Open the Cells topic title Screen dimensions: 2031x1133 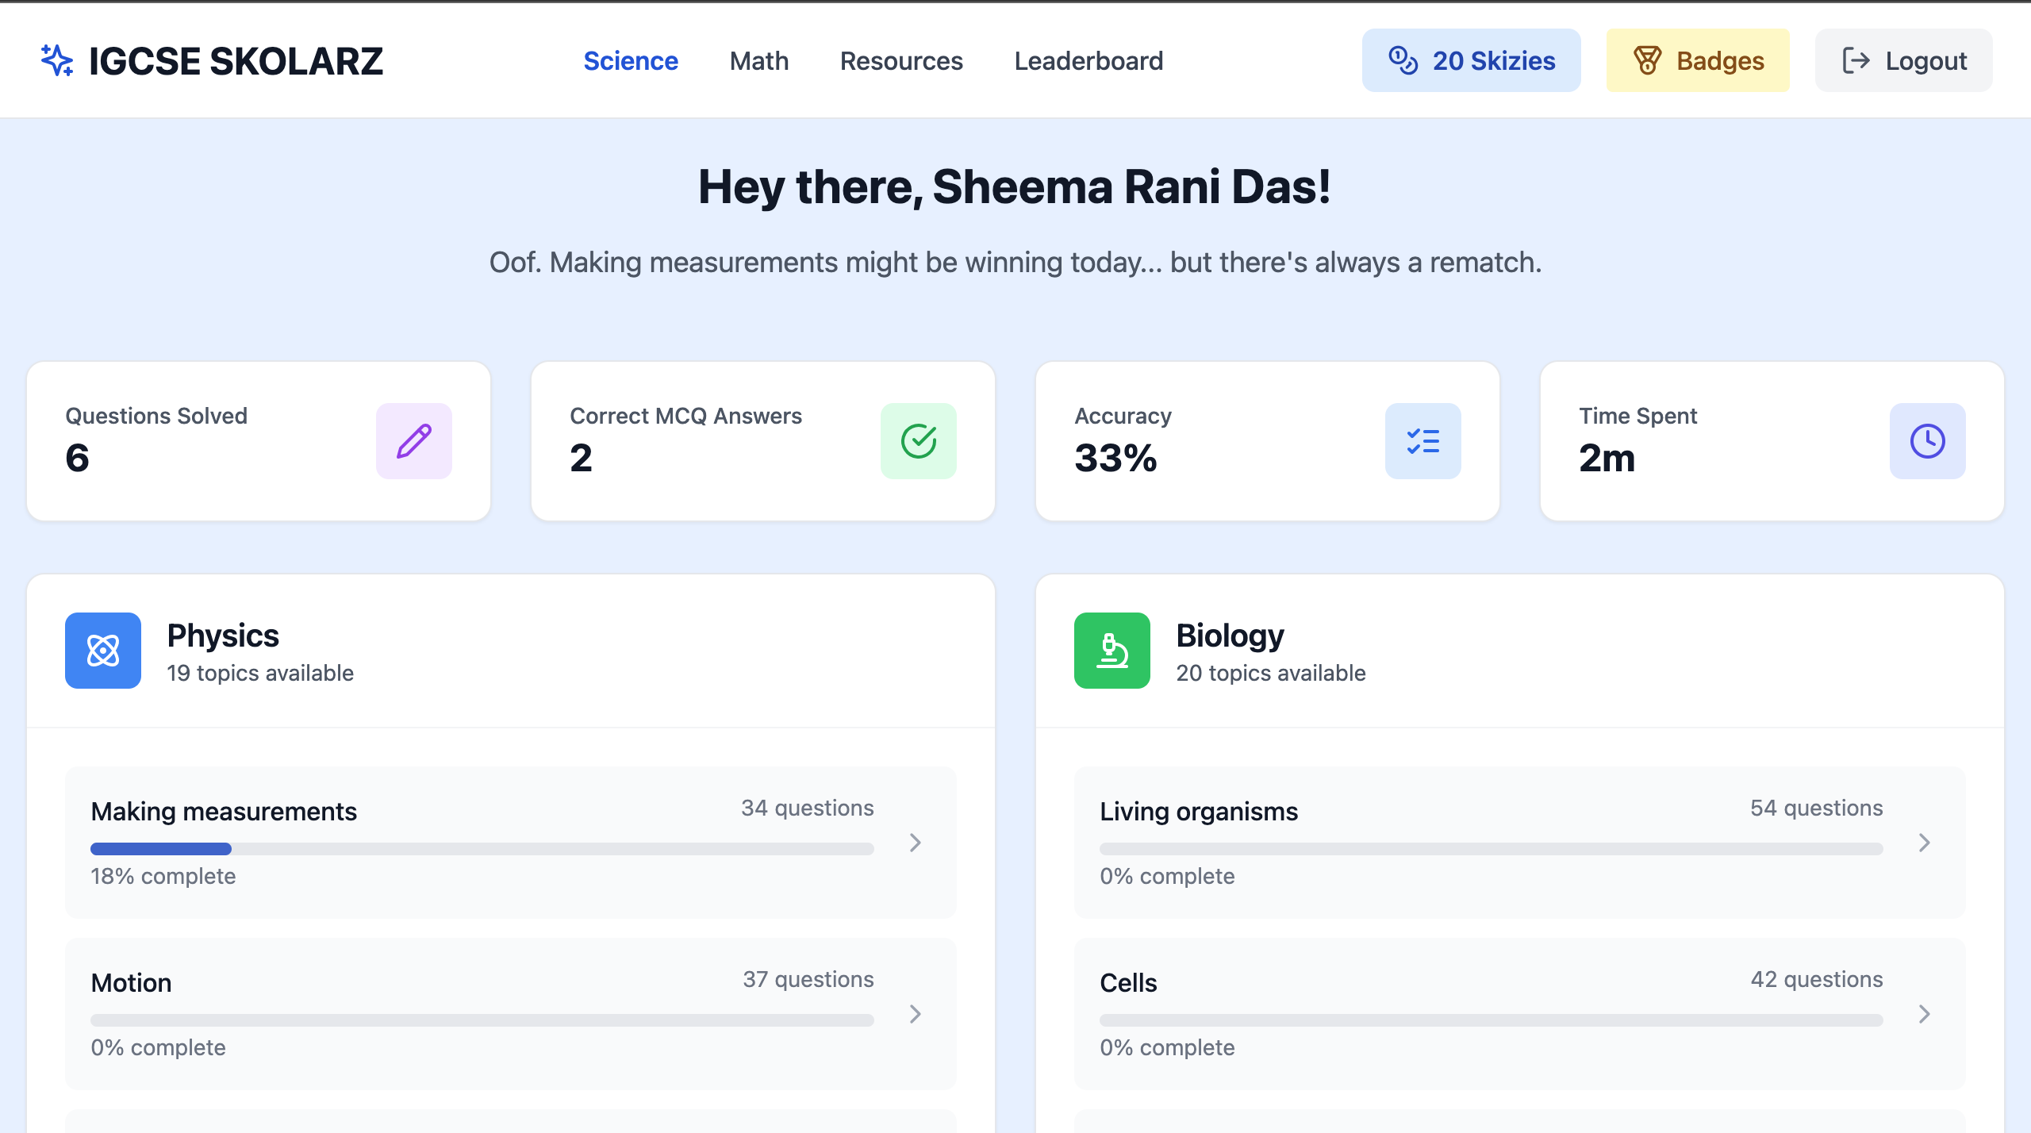pyautogui.click(x=1128, y=983)
